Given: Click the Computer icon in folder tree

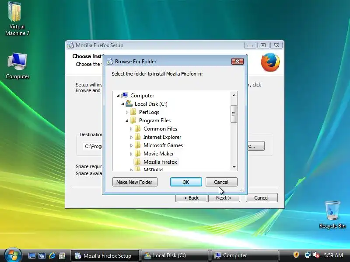Looking at the screenshot, I should click(125, 96).
